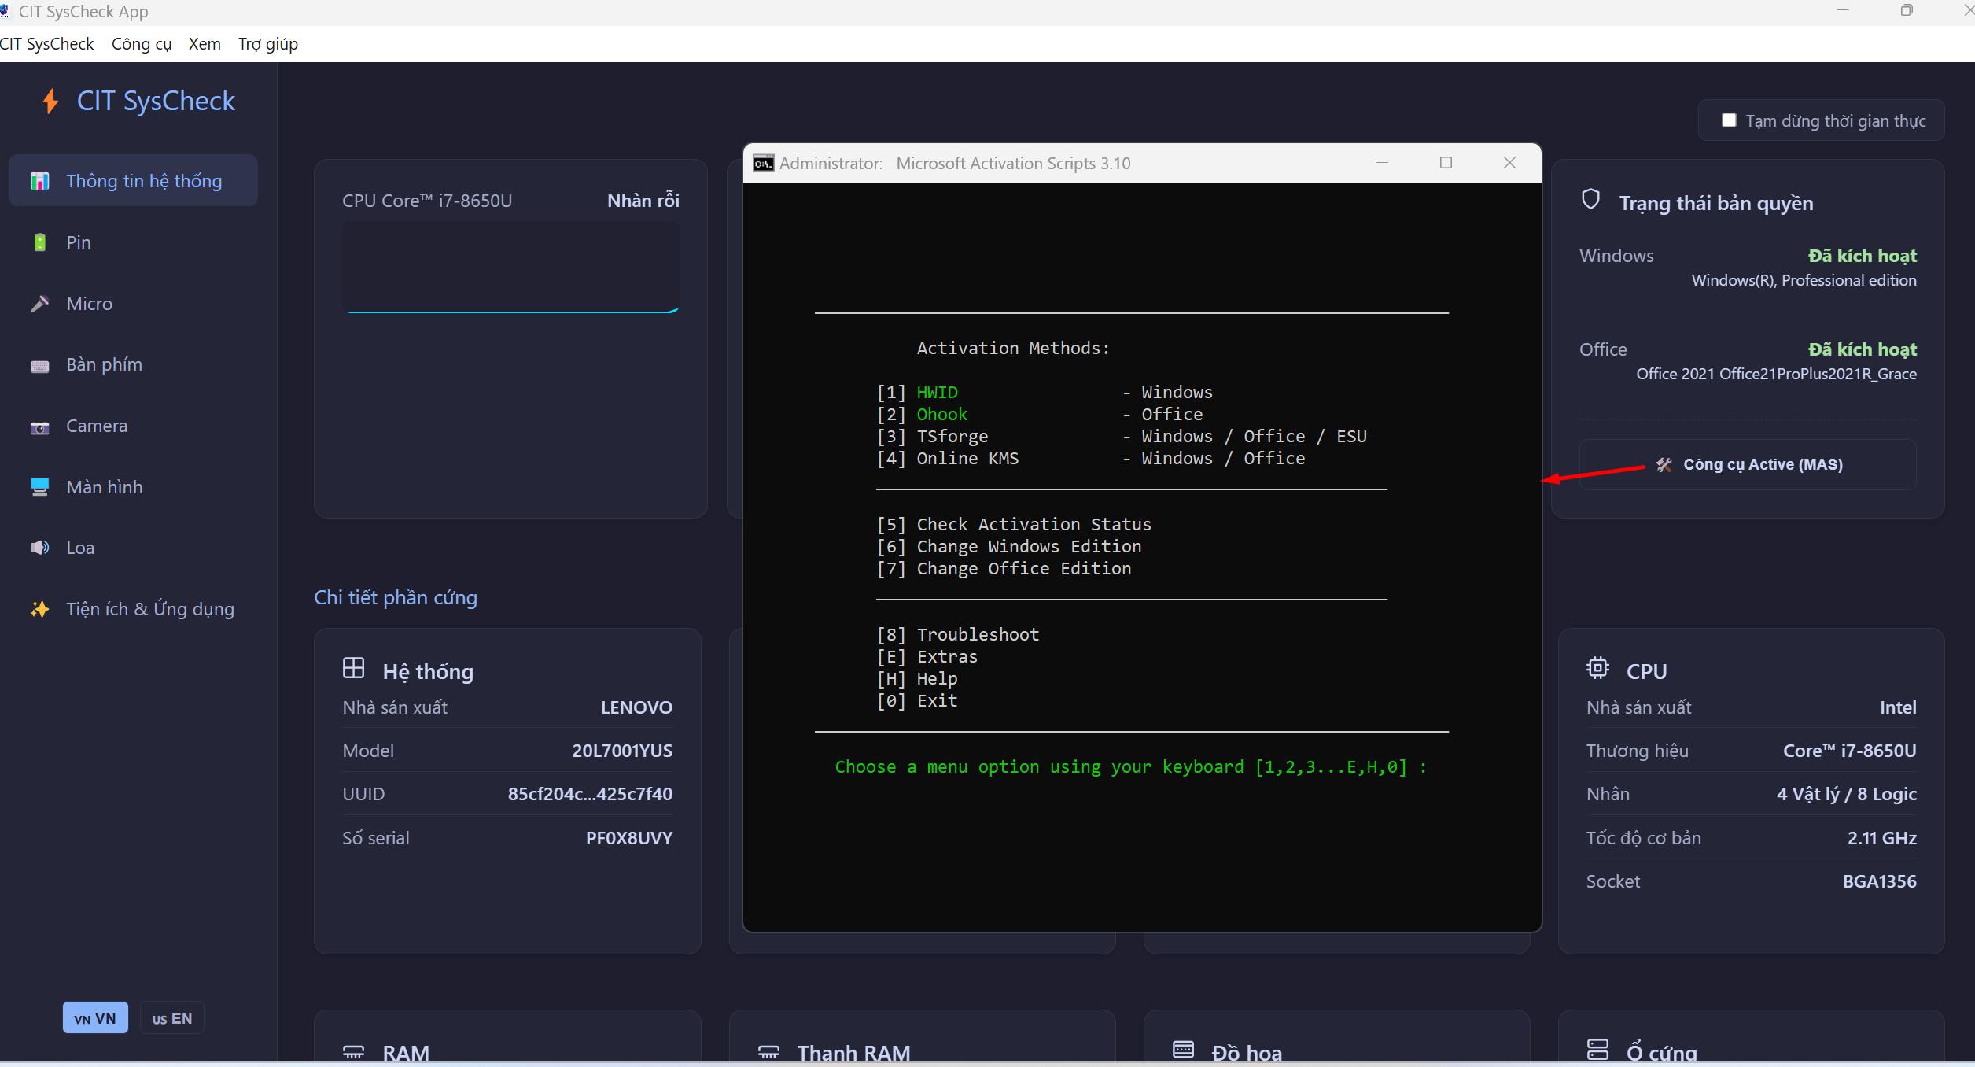Open the Loa speaker icon
Screen dimensions: 1975x1067
coord(39,548)
